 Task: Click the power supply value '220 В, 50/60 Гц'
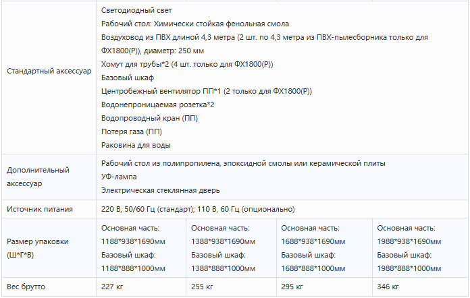click(x=128, y=209)
